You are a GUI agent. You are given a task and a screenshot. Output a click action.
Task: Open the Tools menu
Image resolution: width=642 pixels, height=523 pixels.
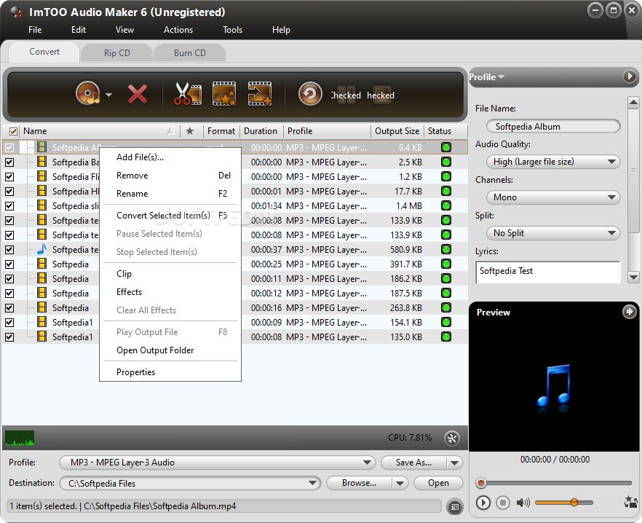point(233,30)
